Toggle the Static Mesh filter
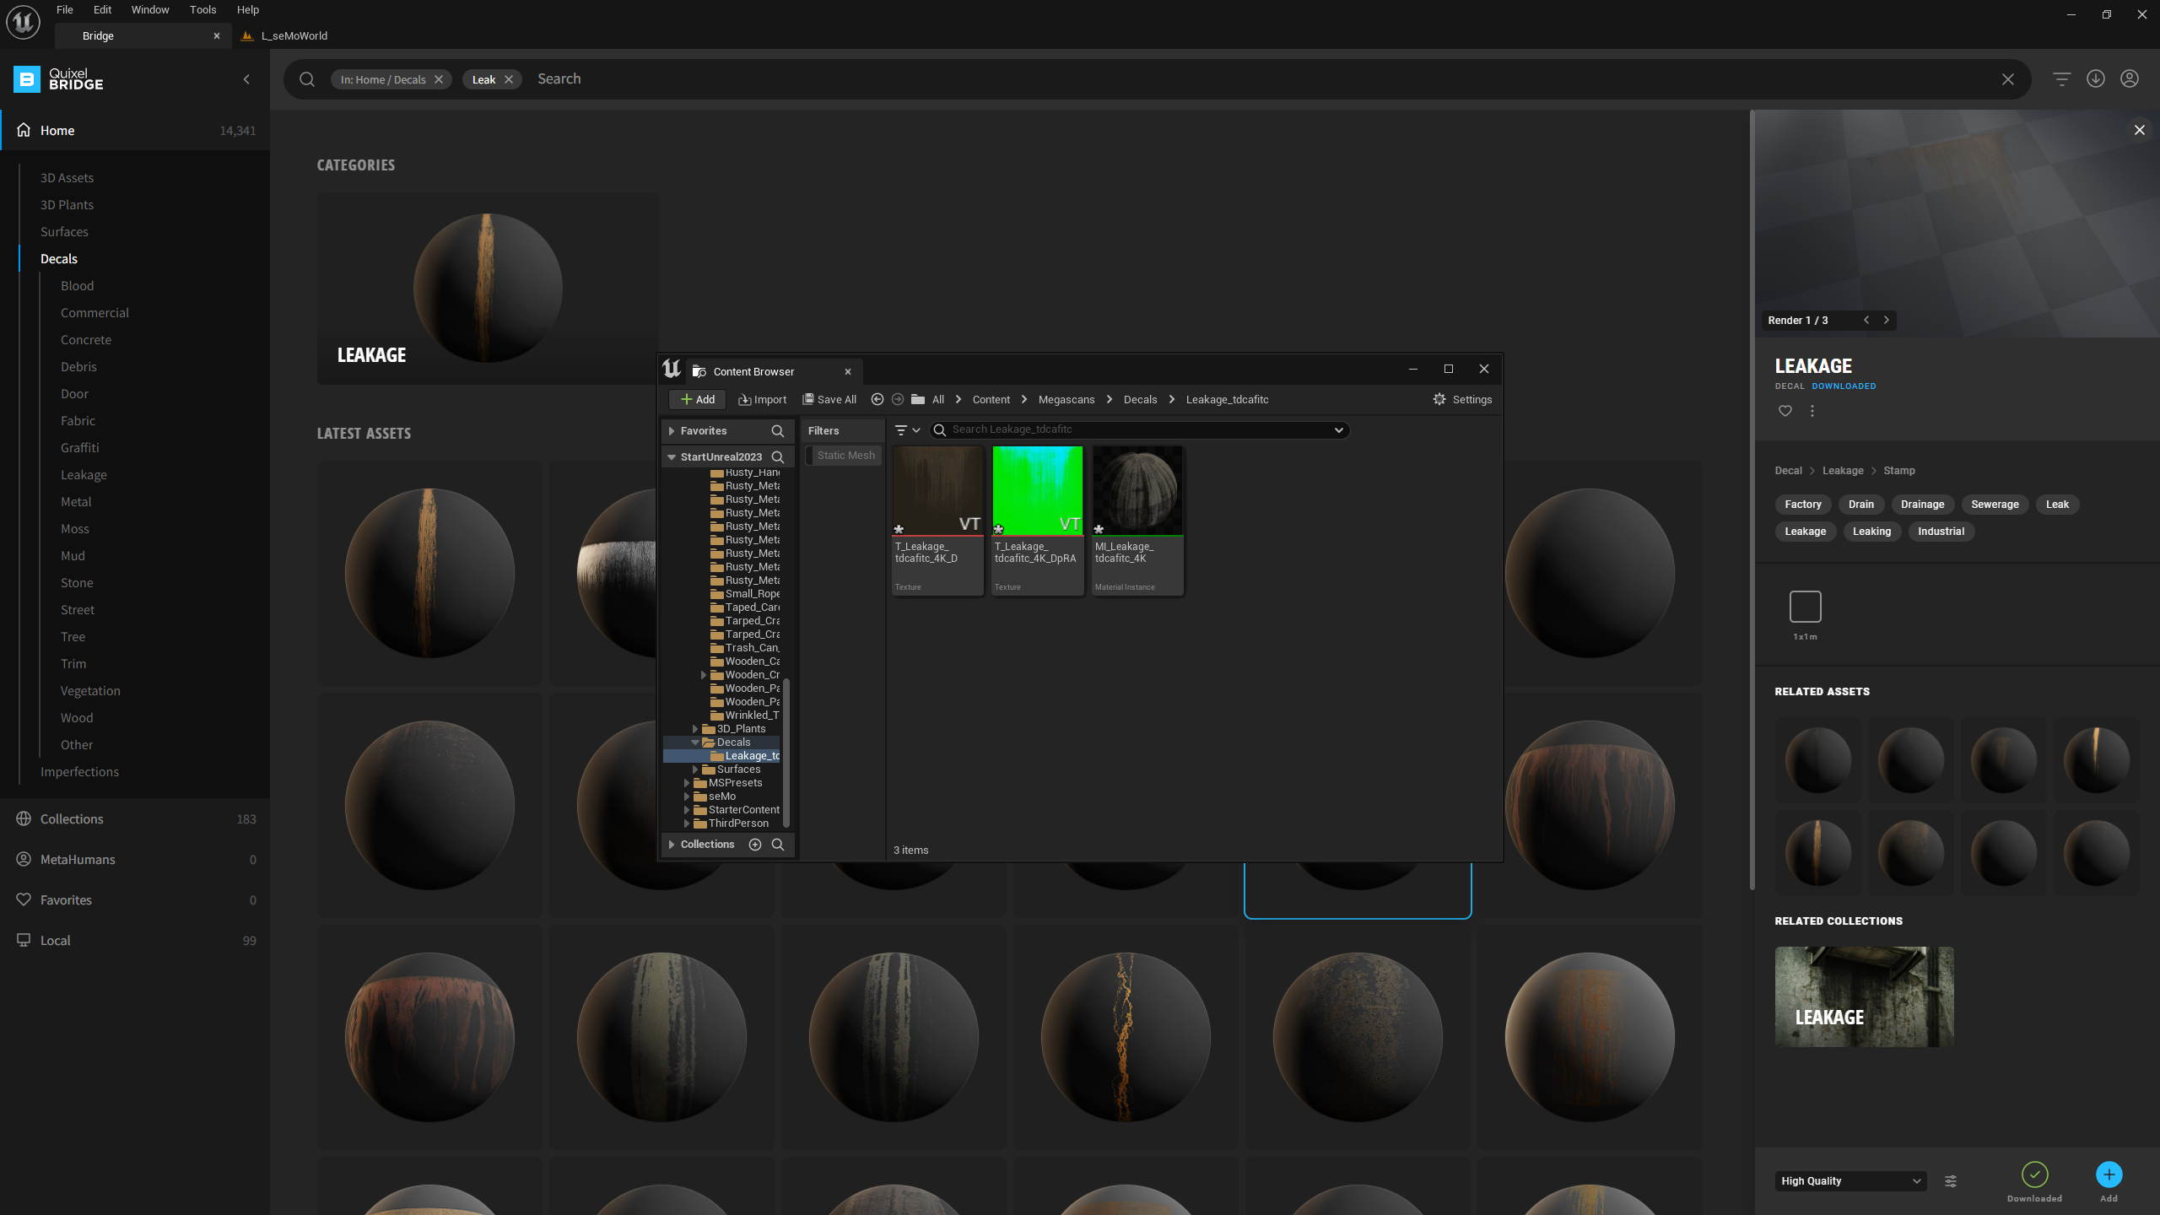Image resolution: width=2160 pixels, height=1215 pixels. 845,455
